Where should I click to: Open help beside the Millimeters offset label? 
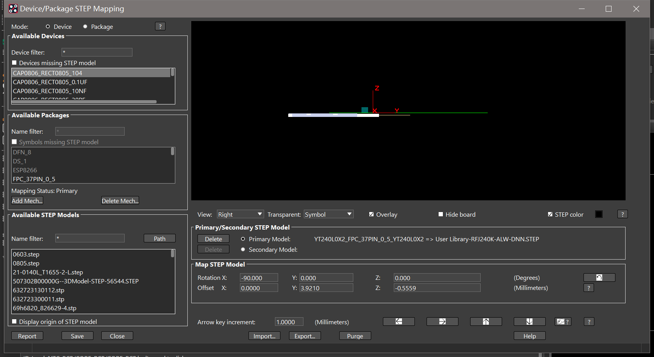589,288
